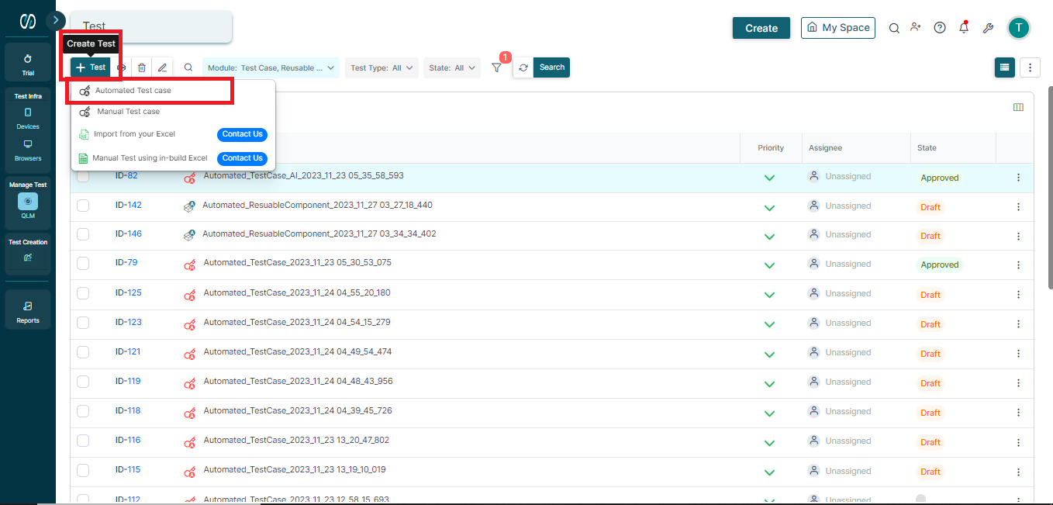Screen dimensions: 1053x505
Task: Refresh results with the reload icon
Action: tap(523, 67)
